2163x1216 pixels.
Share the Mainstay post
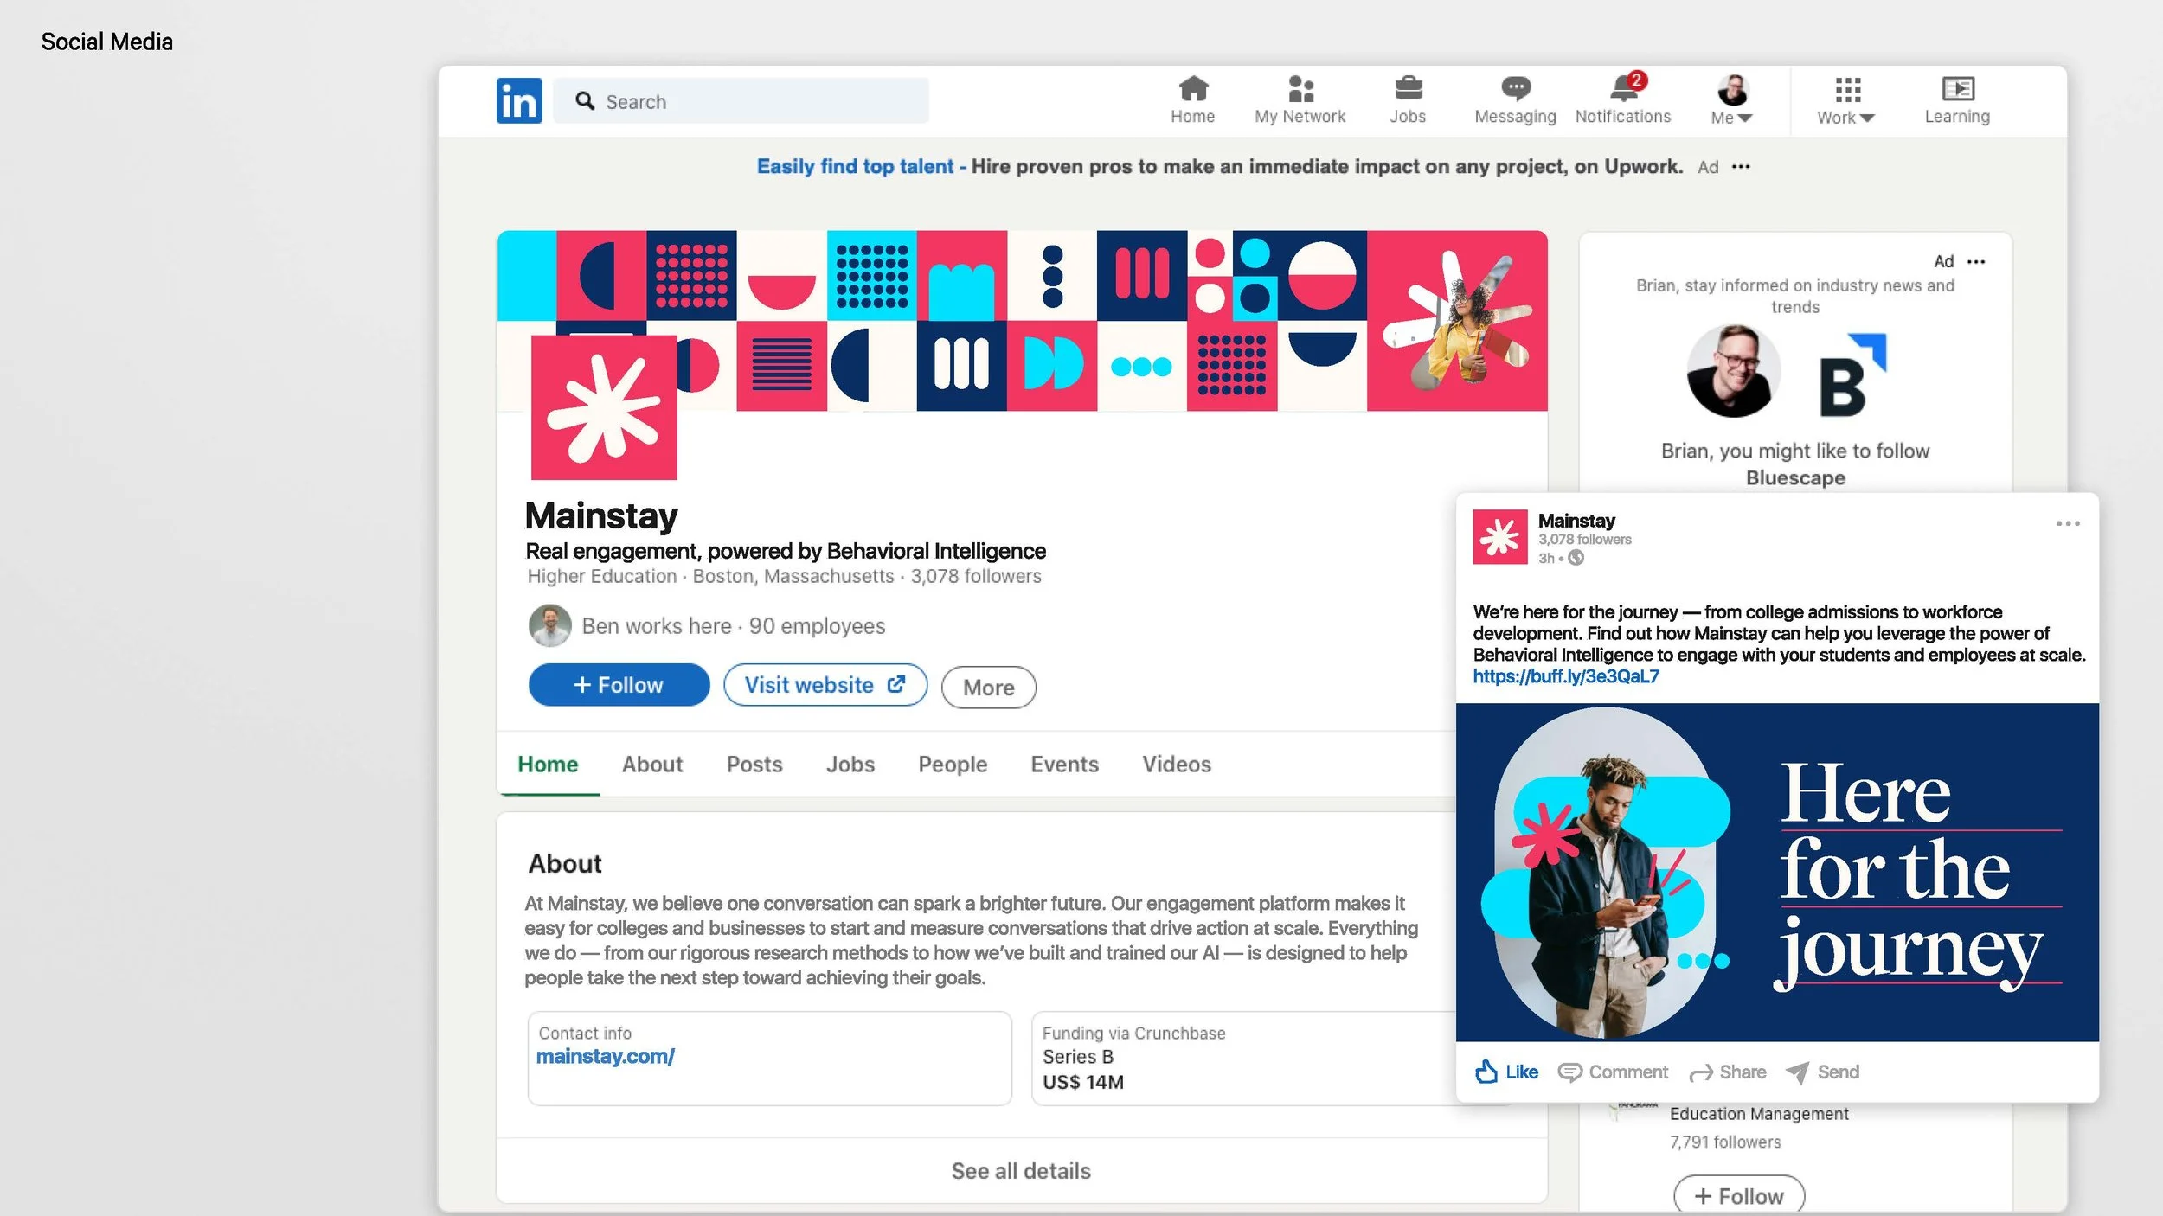[x=1728, y=1072]
